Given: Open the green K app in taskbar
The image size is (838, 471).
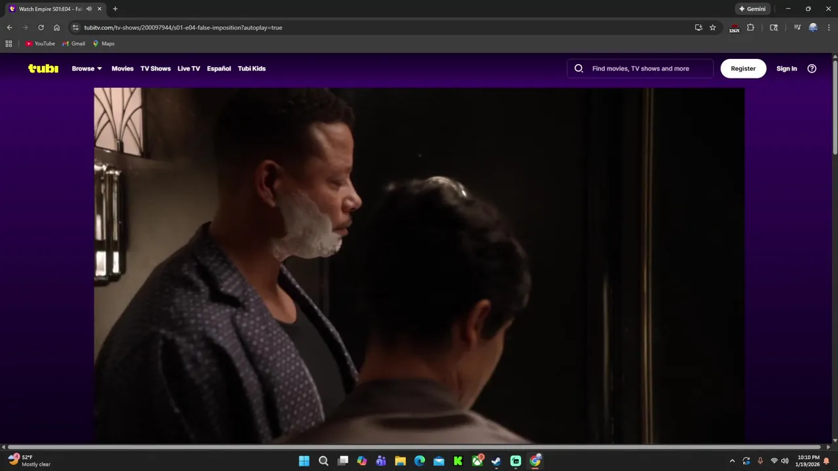Looking at the screenshot, I should (458, 461).
